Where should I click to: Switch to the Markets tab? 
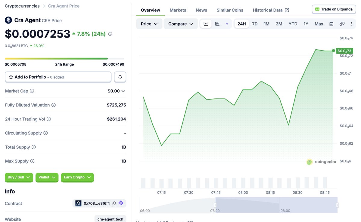[x=178, y=10]
